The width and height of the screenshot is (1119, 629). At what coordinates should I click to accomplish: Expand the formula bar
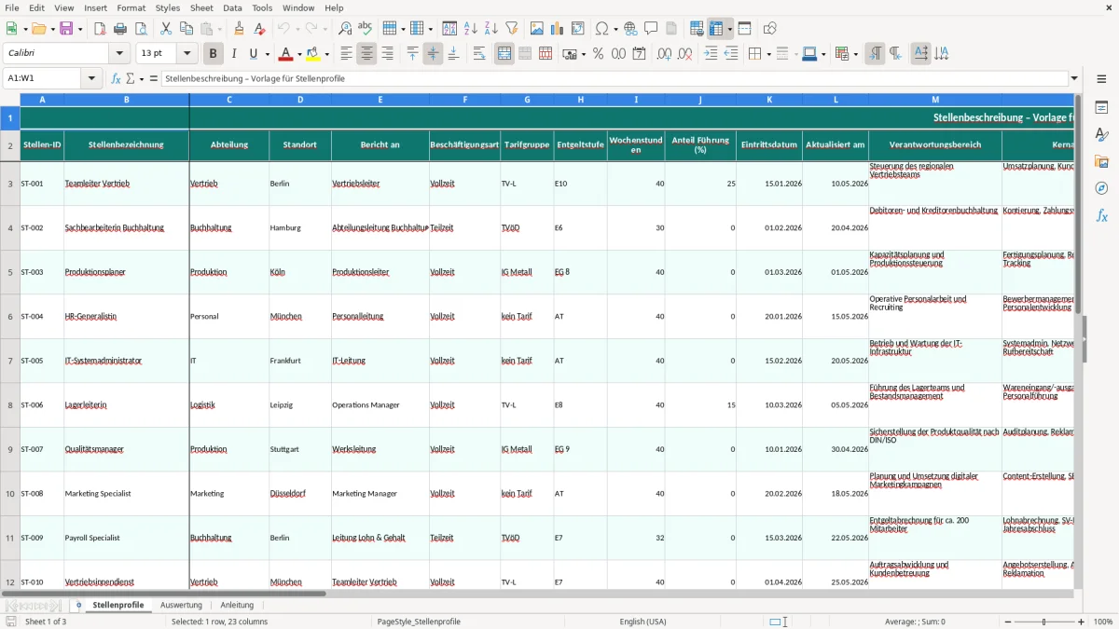(1074, 78)
